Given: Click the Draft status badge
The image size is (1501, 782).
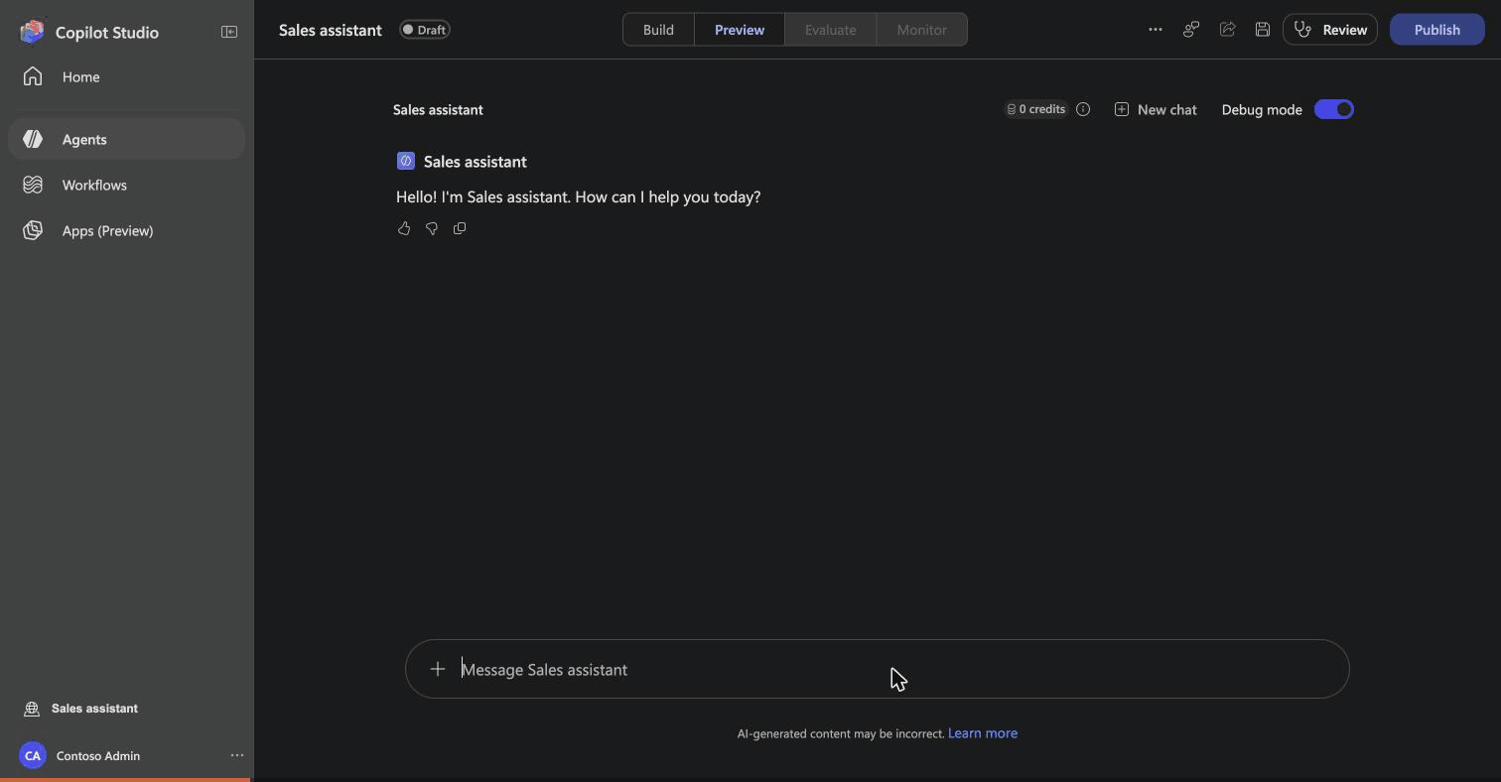Looking at the screenshot, I should pos(425,30).
